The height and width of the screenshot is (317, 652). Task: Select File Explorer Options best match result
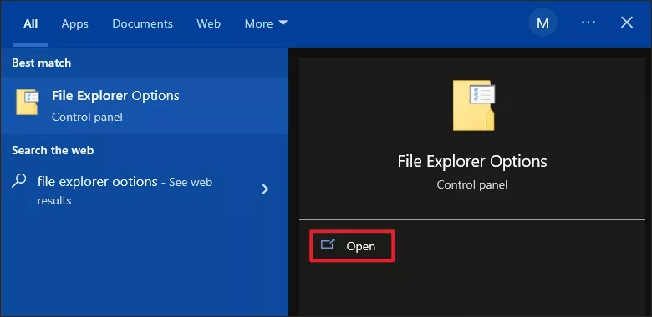tap(145, 105)
